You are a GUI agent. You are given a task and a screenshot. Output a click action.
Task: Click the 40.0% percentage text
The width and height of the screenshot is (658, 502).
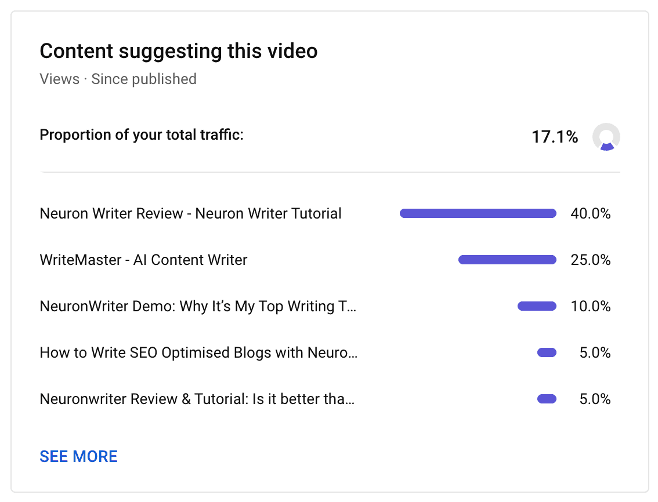coord(591,213)
